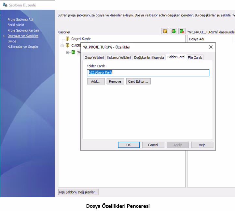The width and height of the screenshot is (235, 211).
Task: Click the new yellow folder toolbar icon
Action: (165, 31)
